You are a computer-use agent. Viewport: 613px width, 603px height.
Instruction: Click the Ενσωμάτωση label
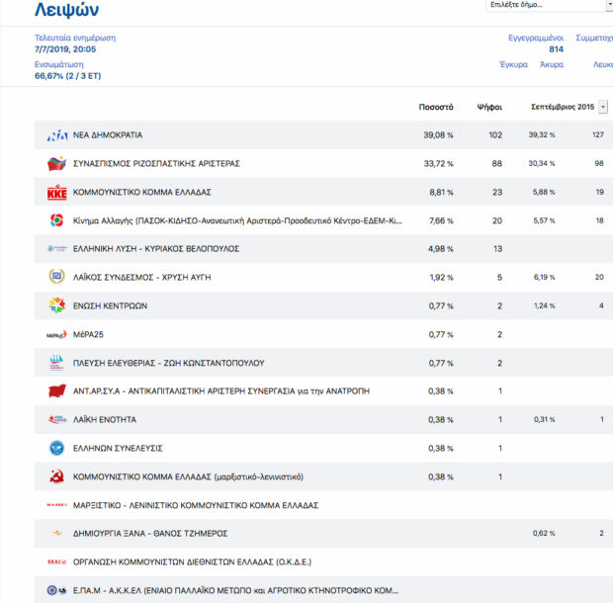click(x=59, y=64)
